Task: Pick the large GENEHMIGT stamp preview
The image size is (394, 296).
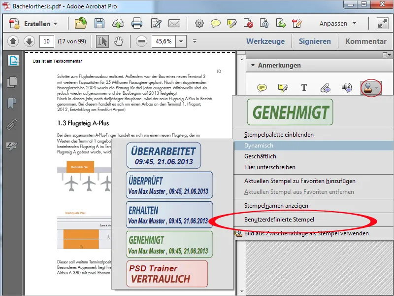Action: pos(290,112)
